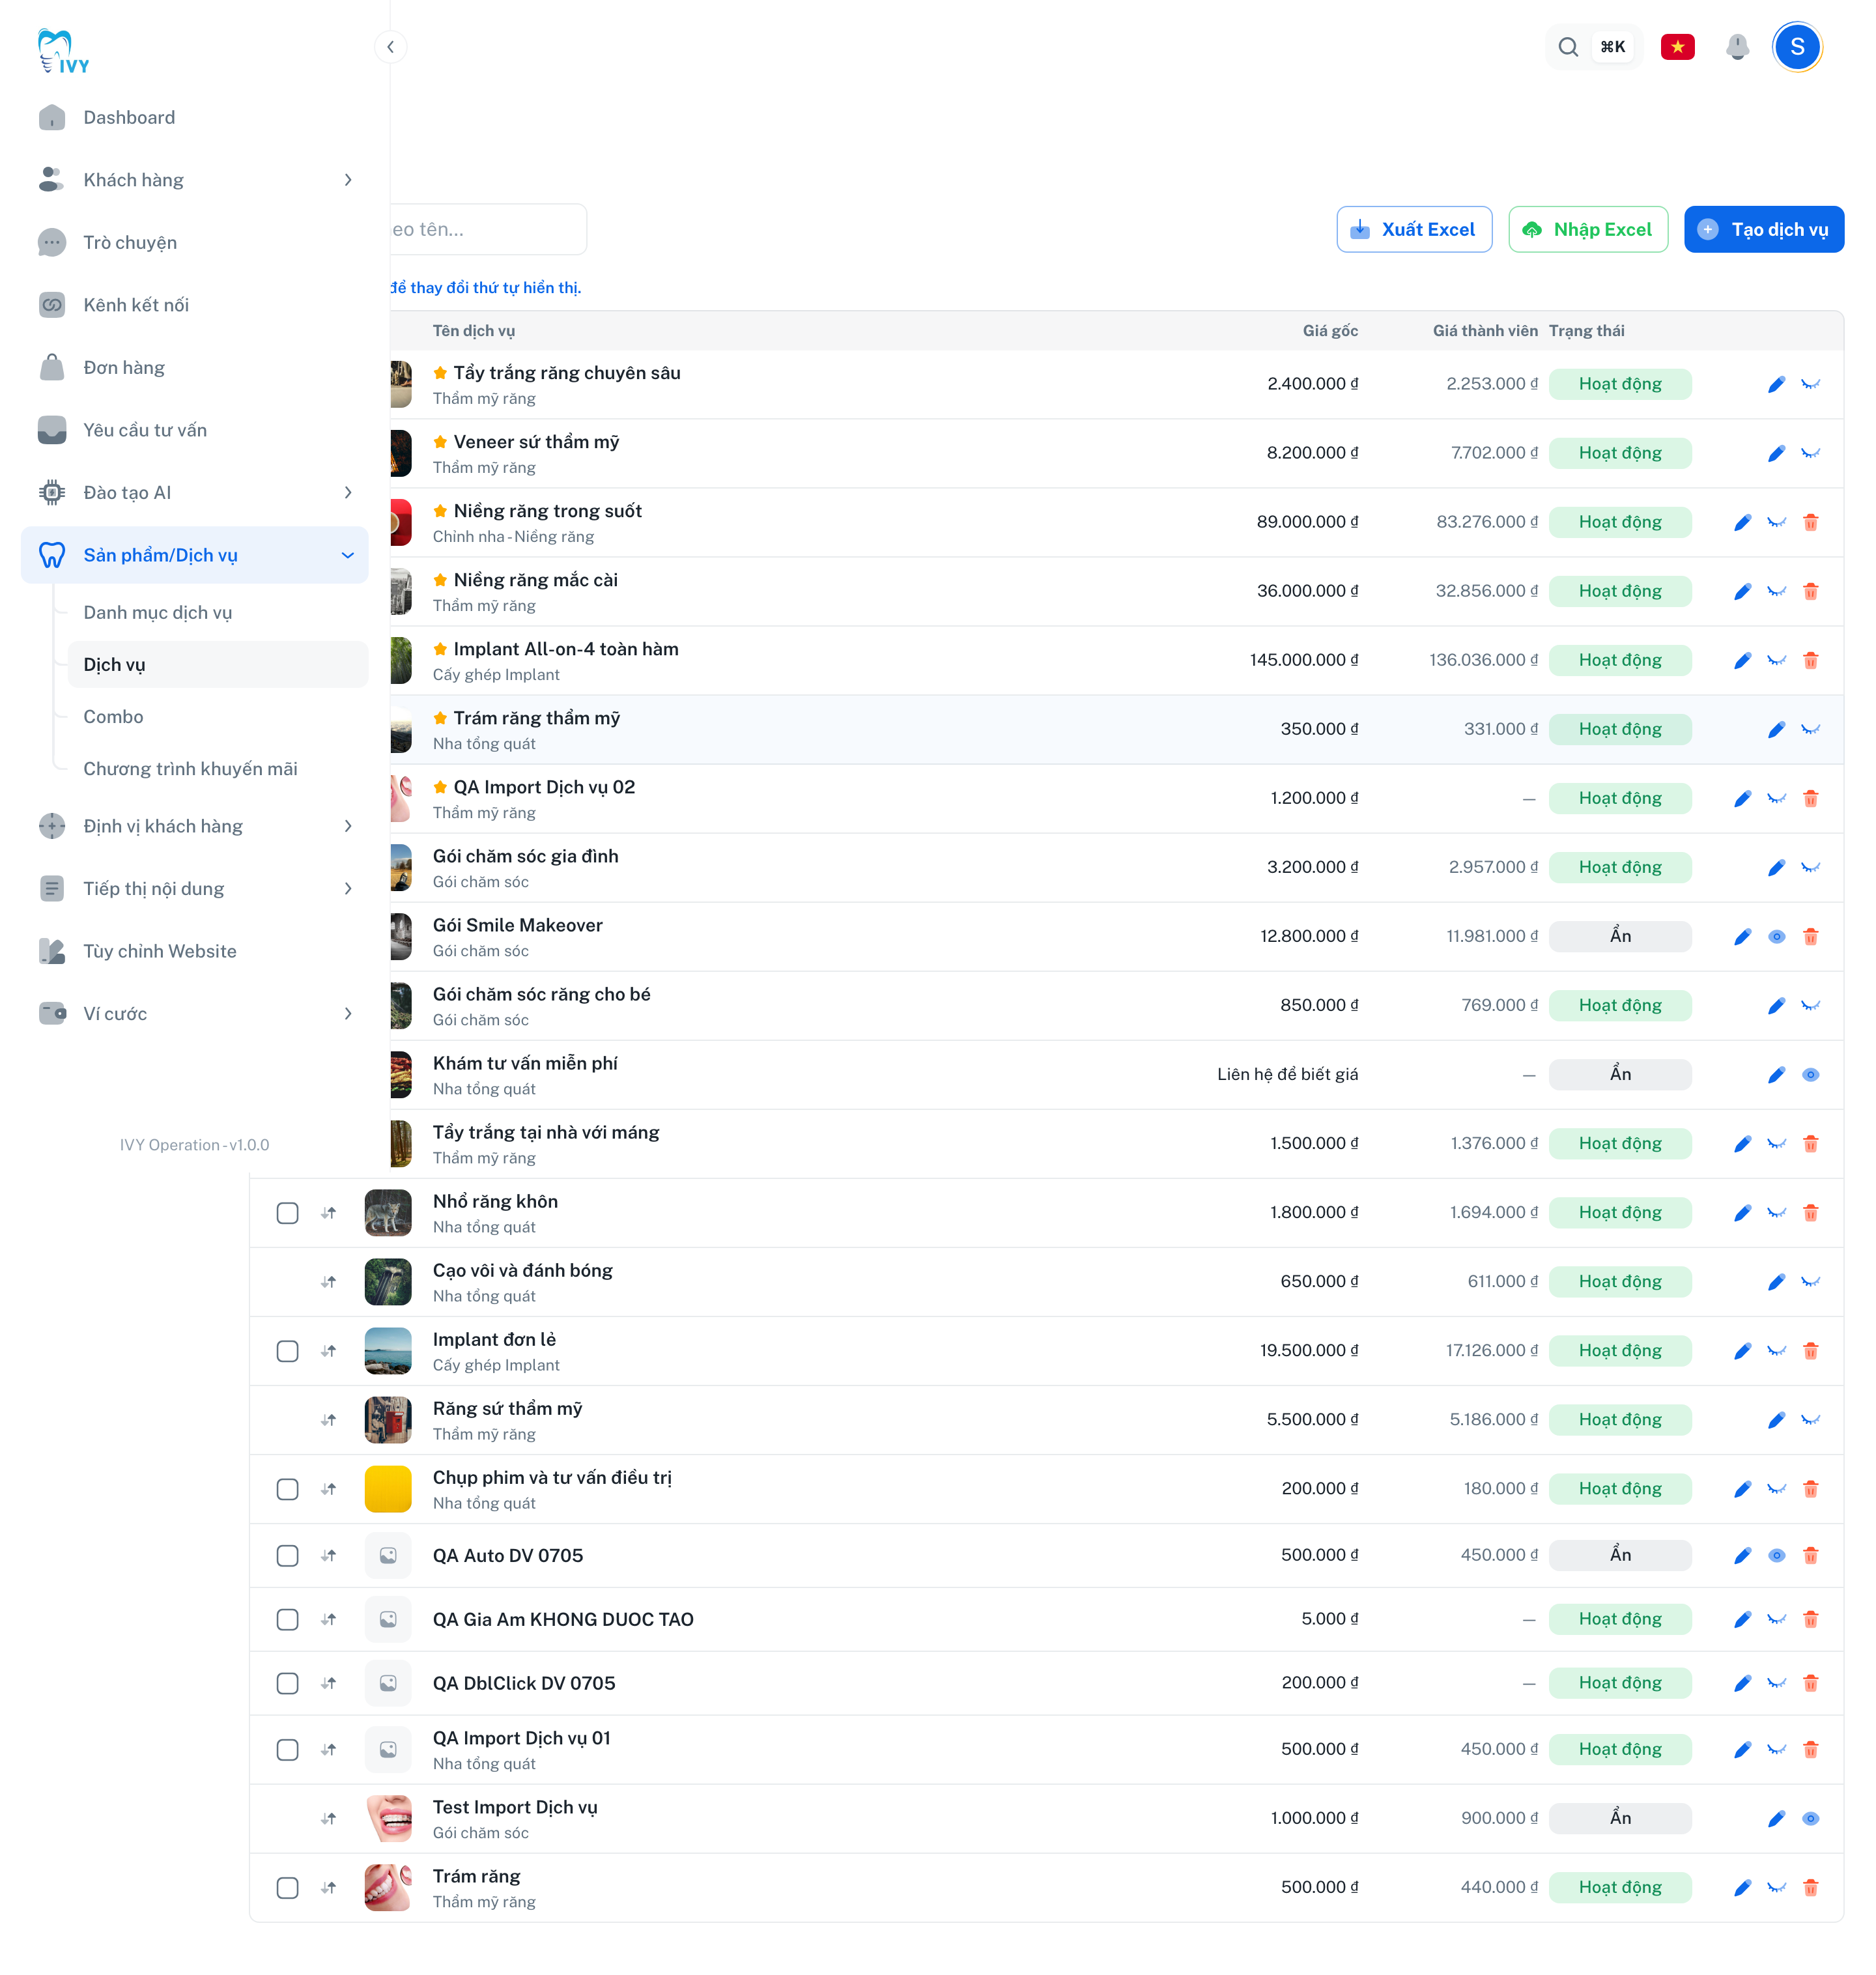Toggle visibility of Test Import Dịch vụ
Screen dimensions: 1876x1975
(x=1810, y=1818)
